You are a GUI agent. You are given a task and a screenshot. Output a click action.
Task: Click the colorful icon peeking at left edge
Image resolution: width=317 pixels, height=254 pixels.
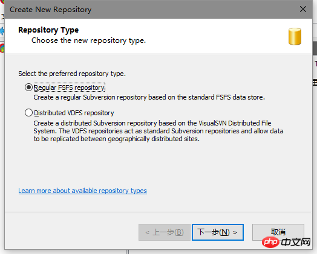2,48
